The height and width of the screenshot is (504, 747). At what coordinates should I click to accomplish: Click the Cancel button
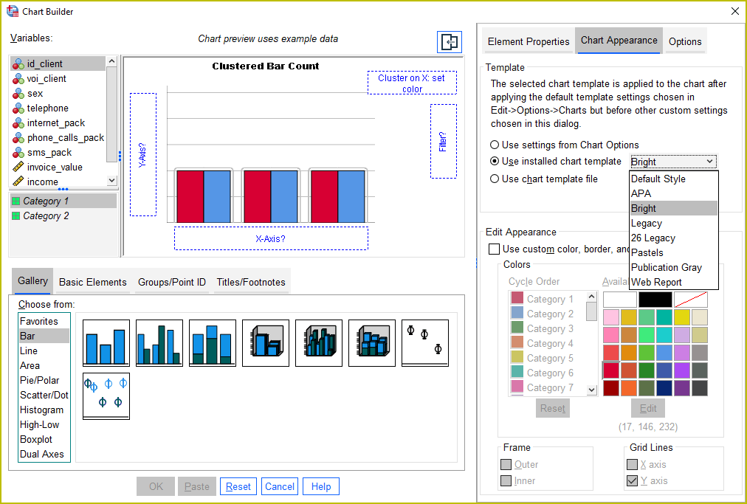tap(280, 486)
